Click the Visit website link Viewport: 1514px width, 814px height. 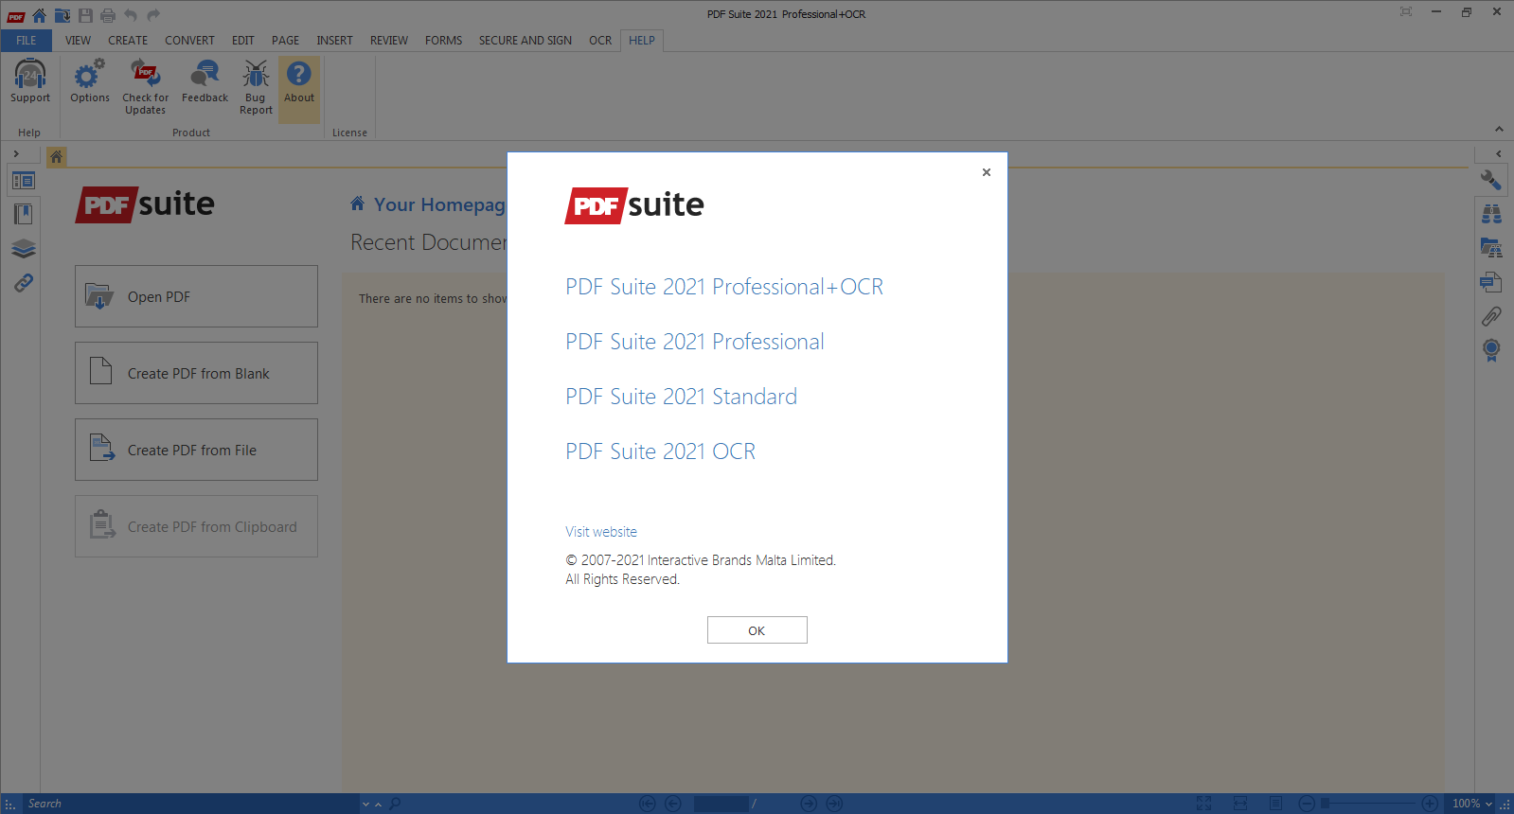pyautogui.click(x=601, y=532)
